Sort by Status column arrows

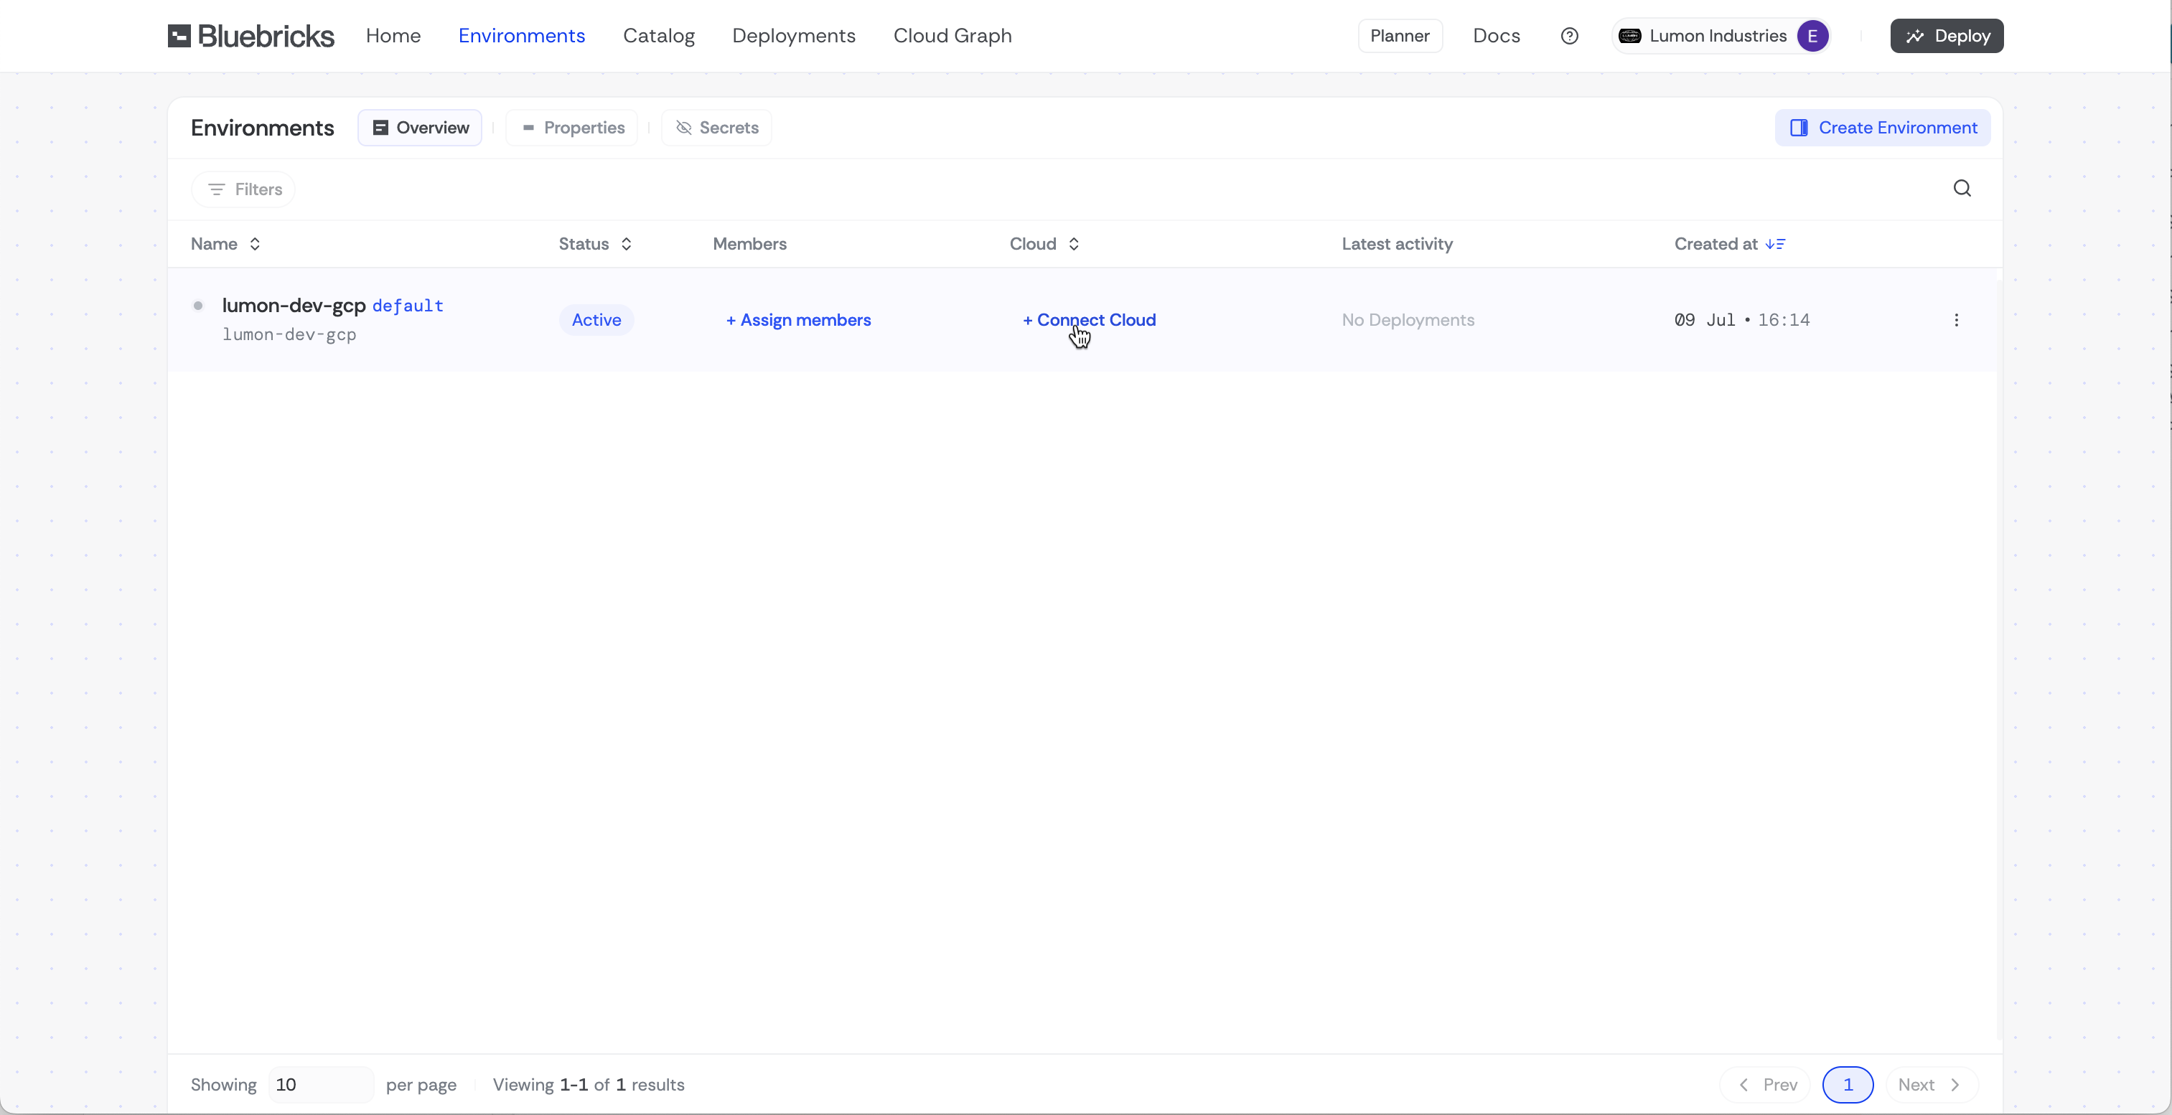pos(627,245)
